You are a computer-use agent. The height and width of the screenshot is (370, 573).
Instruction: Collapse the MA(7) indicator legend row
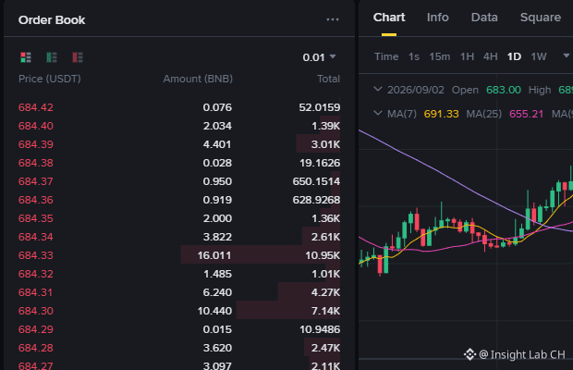[x=378, y=114]
